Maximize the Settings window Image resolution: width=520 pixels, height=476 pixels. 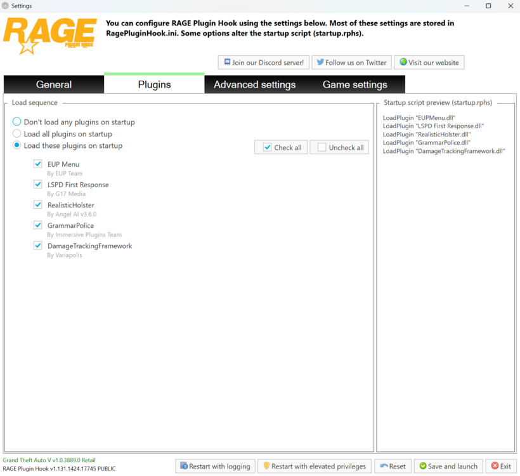pyautogui.click(x=488, y=6)
